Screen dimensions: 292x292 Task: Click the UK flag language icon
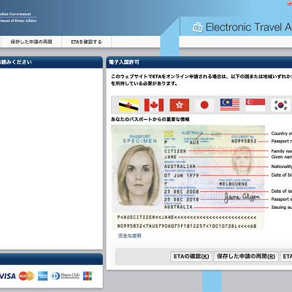click(290, 4)
